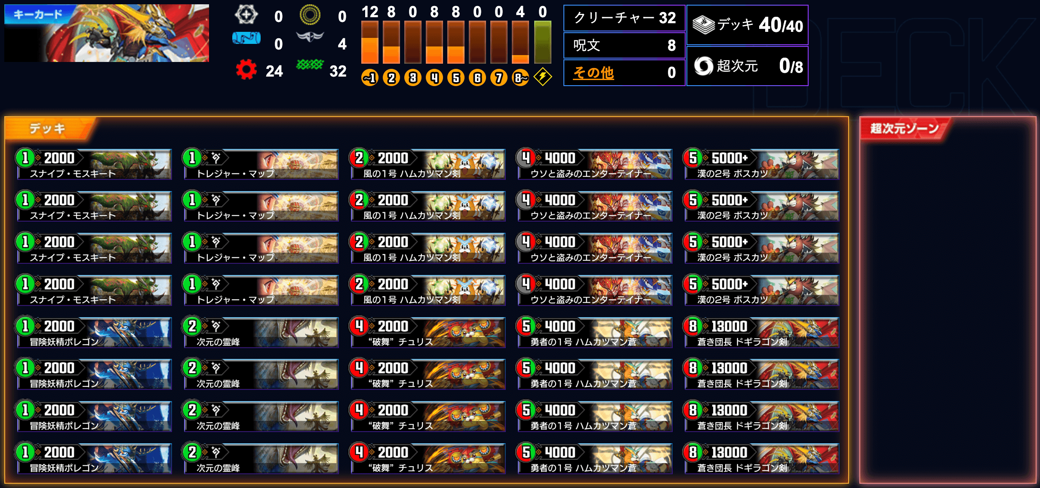Click the darkness civilization mask icon
1040x488 pixels.
pyautogui.click(x=310, y=37)
